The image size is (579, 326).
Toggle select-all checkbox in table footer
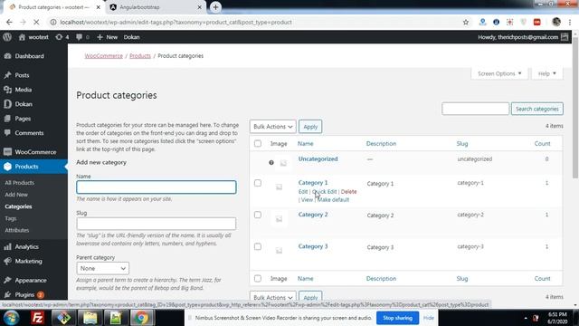coord(258,278)
